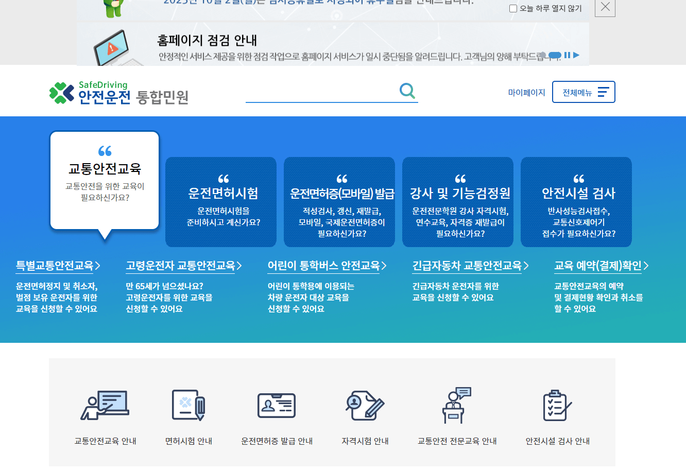686x471 pixels.
Task: Pause the rotating banner slideshow
Action: pyautogui.click(x=567, y=55)
